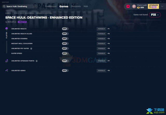Viewport: 166px width, 115px height.
Task: Go to the Hub tab
Action: tap(86, 6)
